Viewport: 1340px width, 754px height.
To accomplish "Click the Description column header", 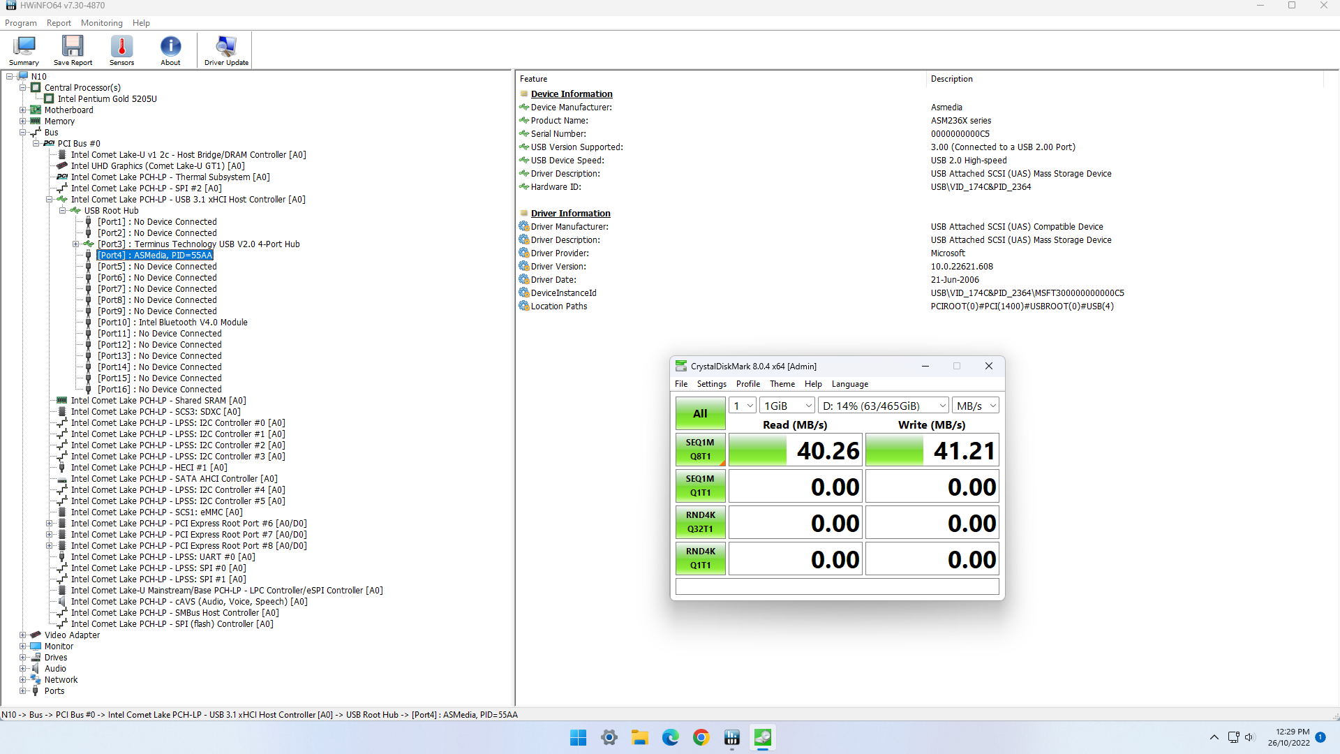I will tap(952, 79).
